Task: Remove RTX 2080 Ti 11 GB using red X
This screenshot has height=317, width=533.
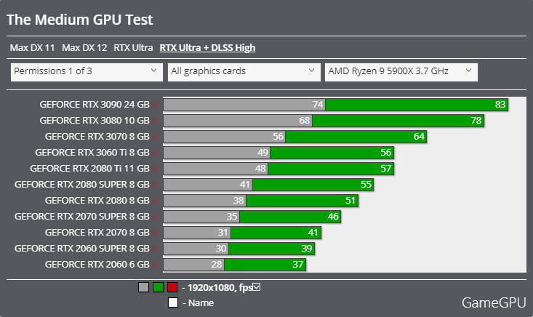Action: (155, 169)
